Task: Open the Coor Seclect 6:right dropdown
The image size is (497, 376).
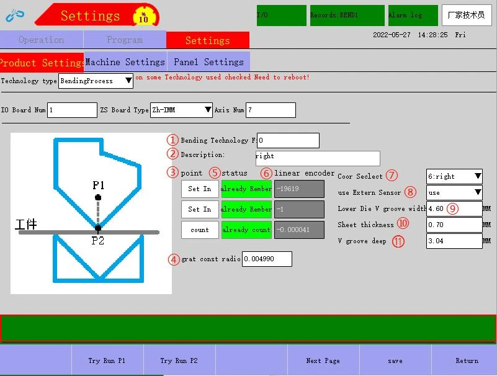Action: point(454,176)
